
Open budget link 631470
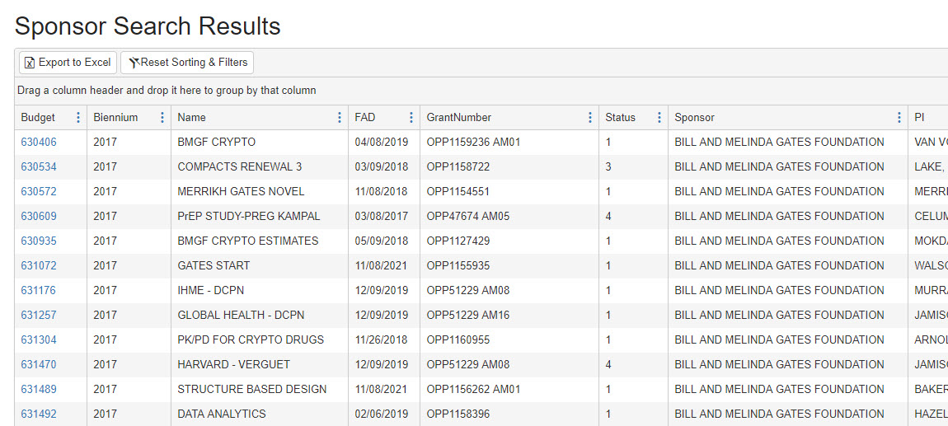pos(39,365)
